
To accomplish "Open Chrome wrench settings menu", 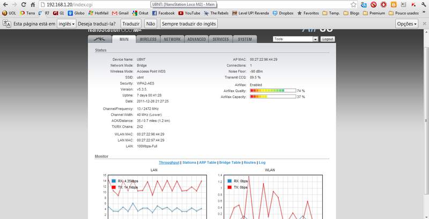I will click(424, 5).
